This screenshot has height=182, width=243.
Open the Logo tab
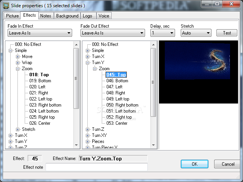(x=87, y=16)
